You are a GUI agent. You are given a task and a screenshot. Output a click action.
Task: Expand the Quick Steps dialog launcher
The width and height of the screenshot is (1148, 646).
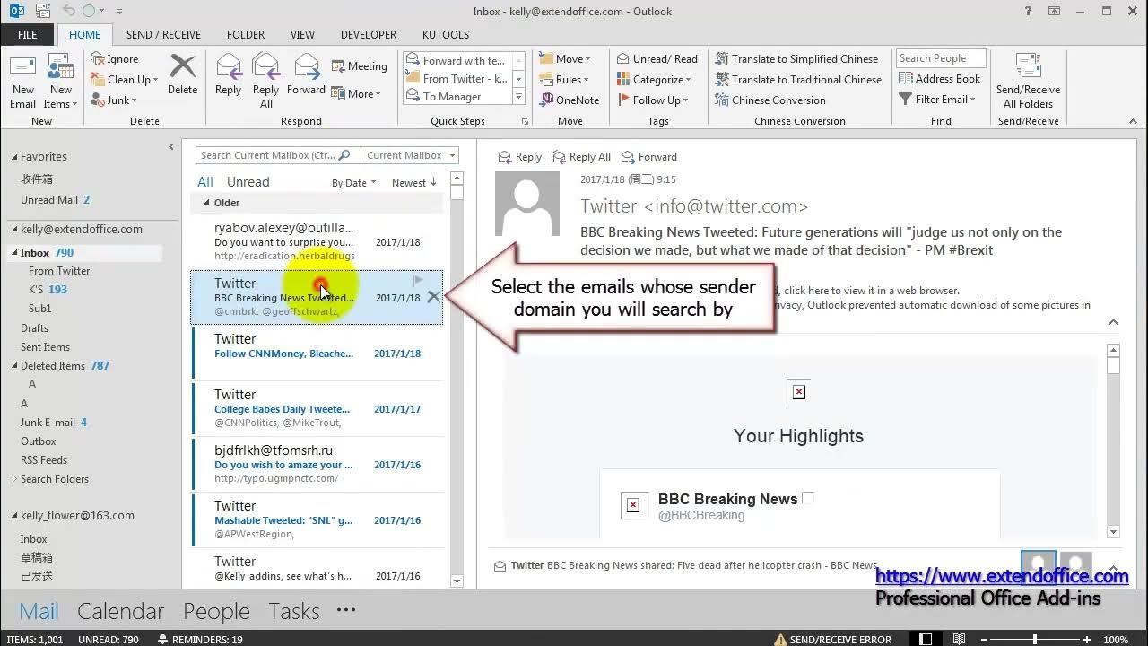525,121
